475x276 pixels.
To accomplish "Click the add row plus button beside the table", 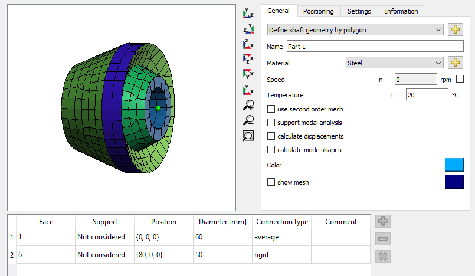I will tap(383, 222).
